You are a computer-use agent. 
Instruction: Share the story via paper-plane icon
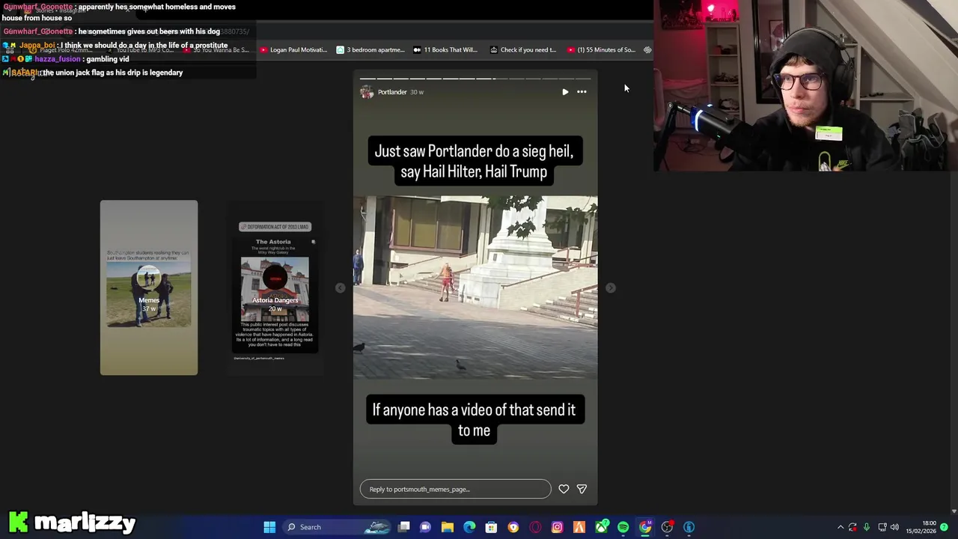[582, 489]
